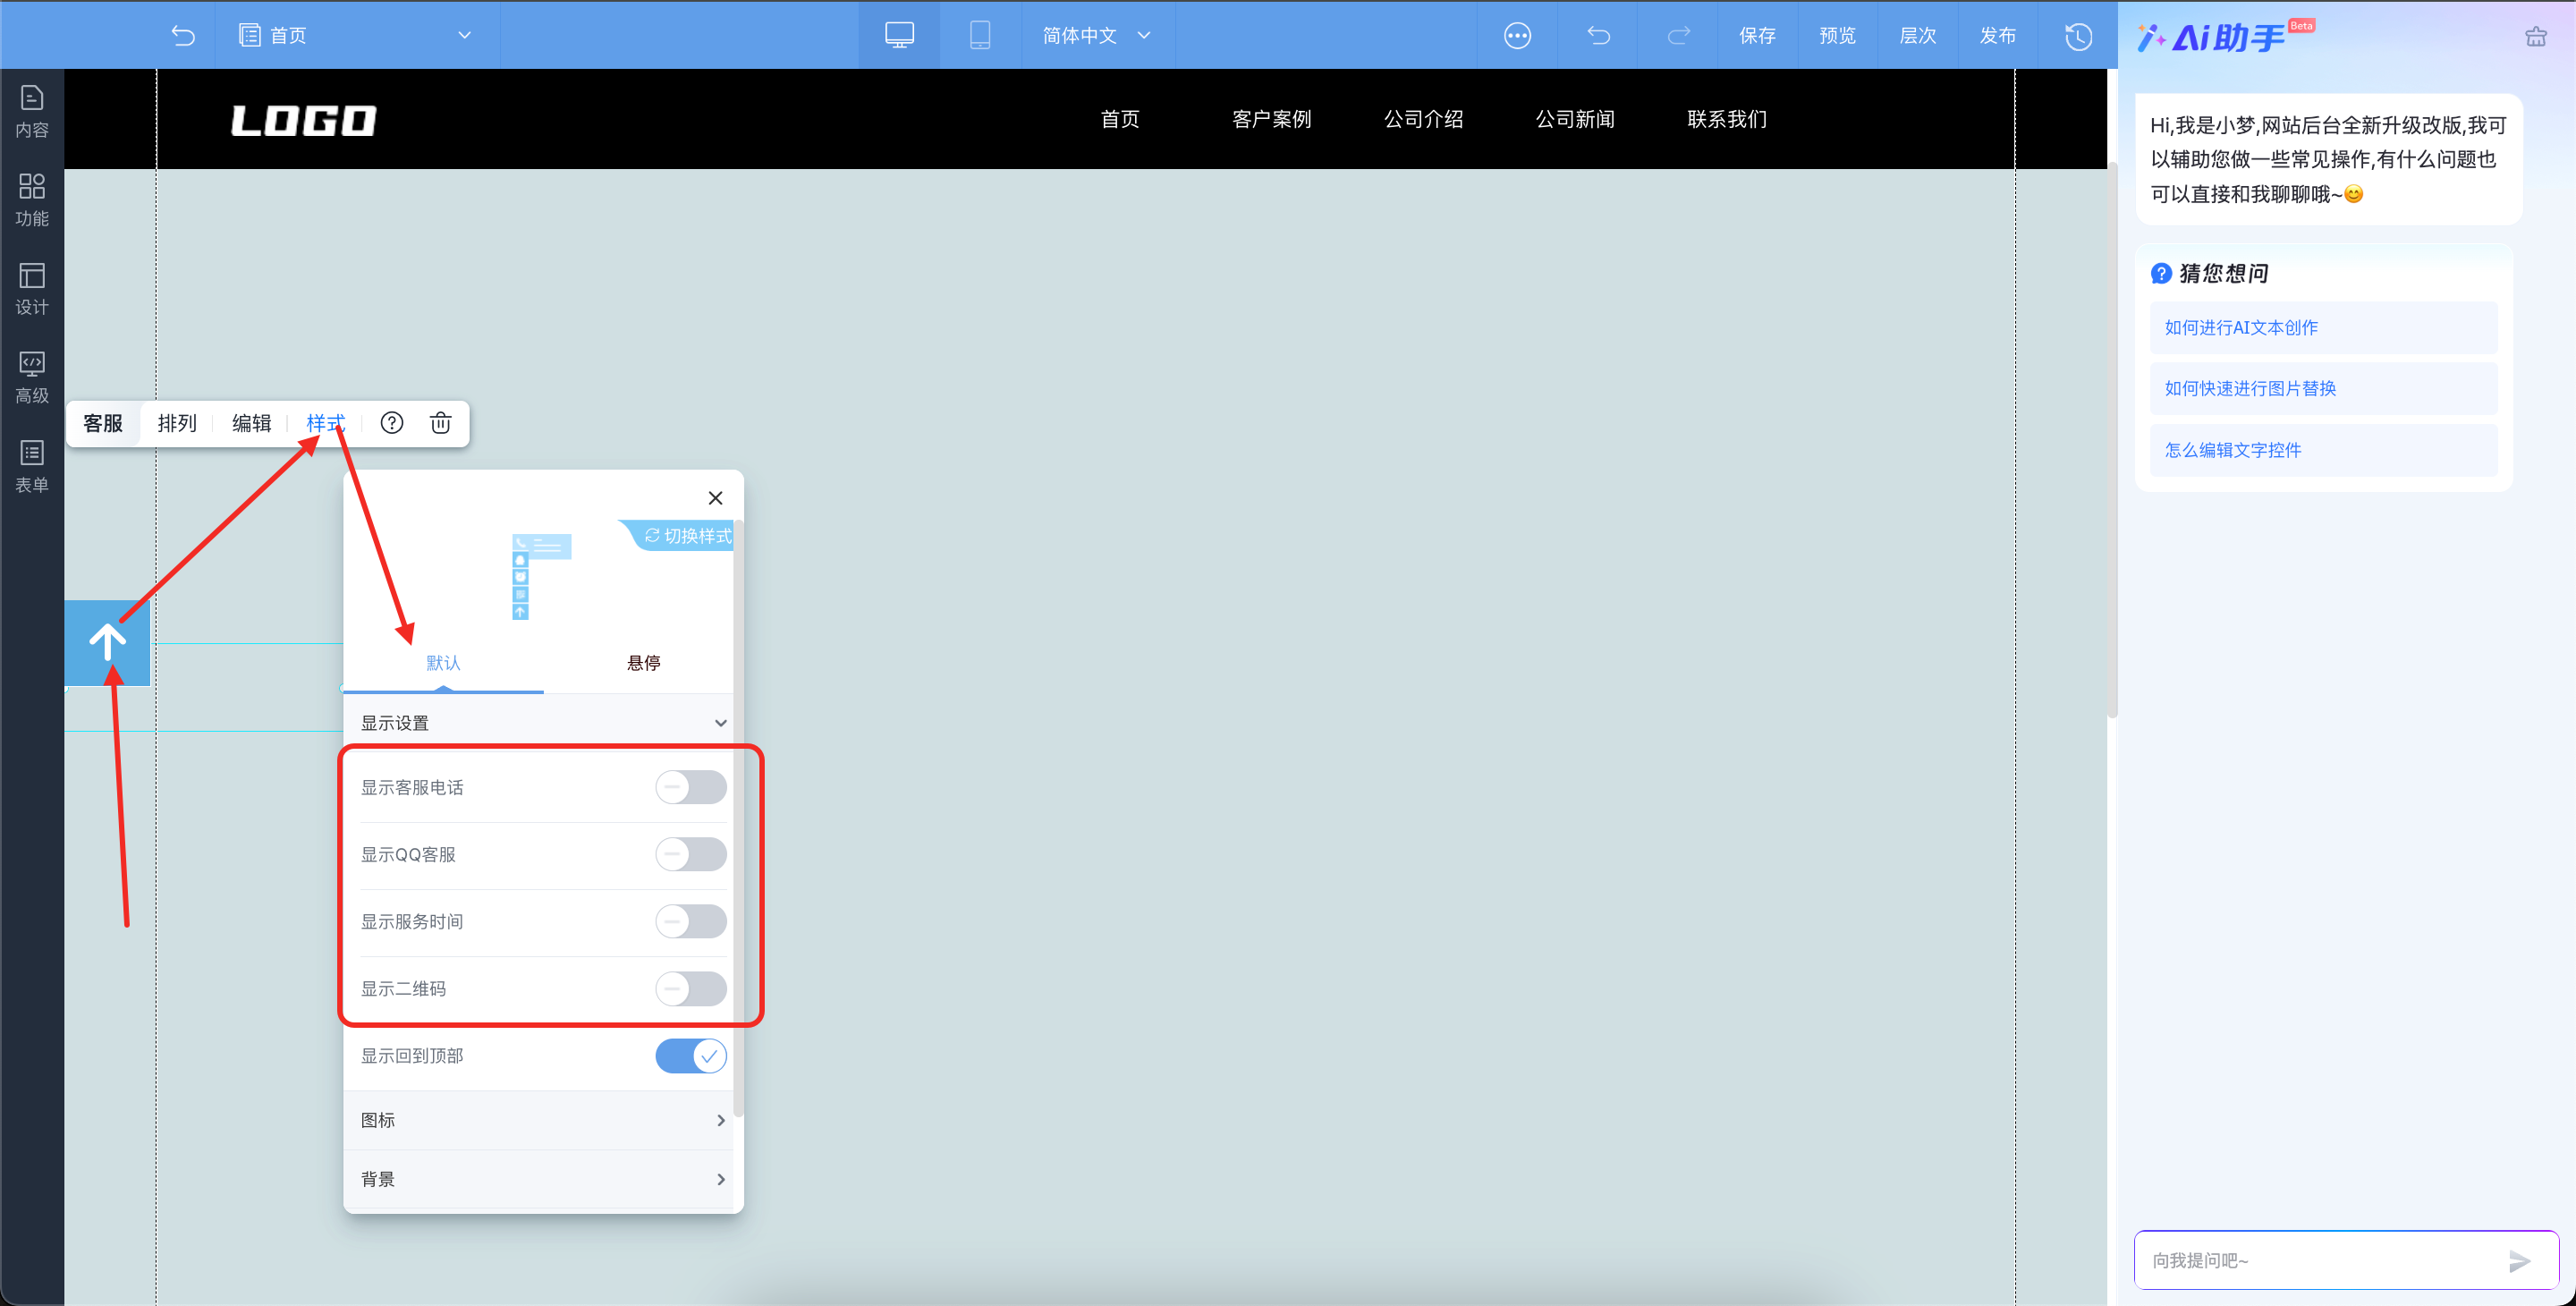The width and height of the screenshot is (2576, 1306).
Task: Open help question mark icon
Action: (x=392, y=423)
